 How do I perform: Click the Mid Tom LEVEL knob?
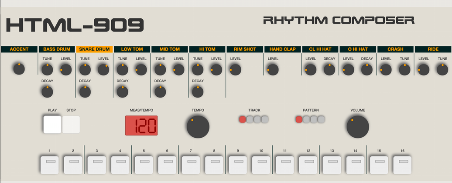tap(179, 70)
